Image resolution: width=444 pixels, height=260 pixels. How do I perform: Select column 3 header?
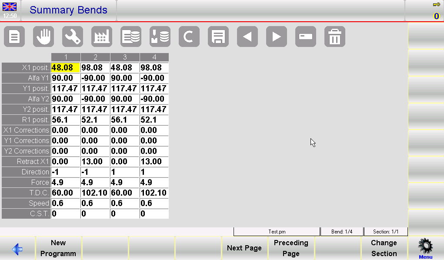(125, 57)
